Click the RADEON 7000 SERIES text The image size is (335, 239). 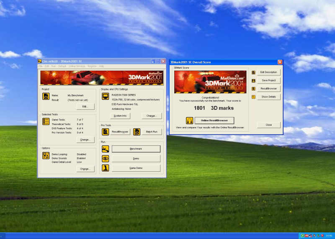[124, 95]
